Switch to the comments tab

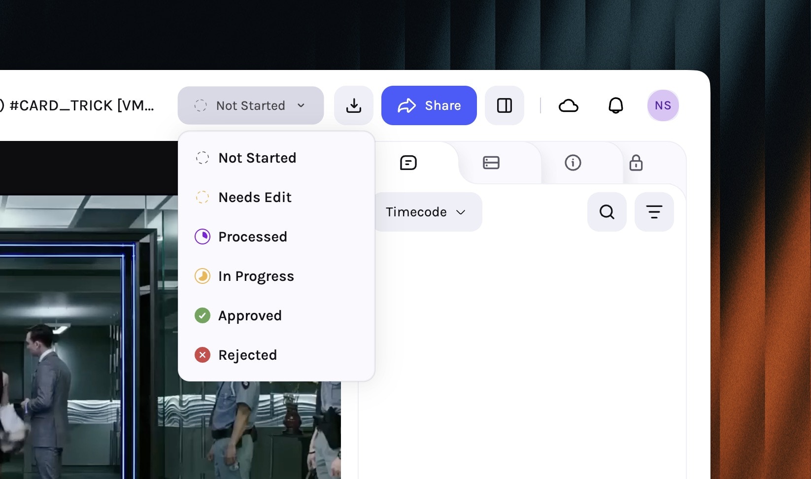[408, 163]
